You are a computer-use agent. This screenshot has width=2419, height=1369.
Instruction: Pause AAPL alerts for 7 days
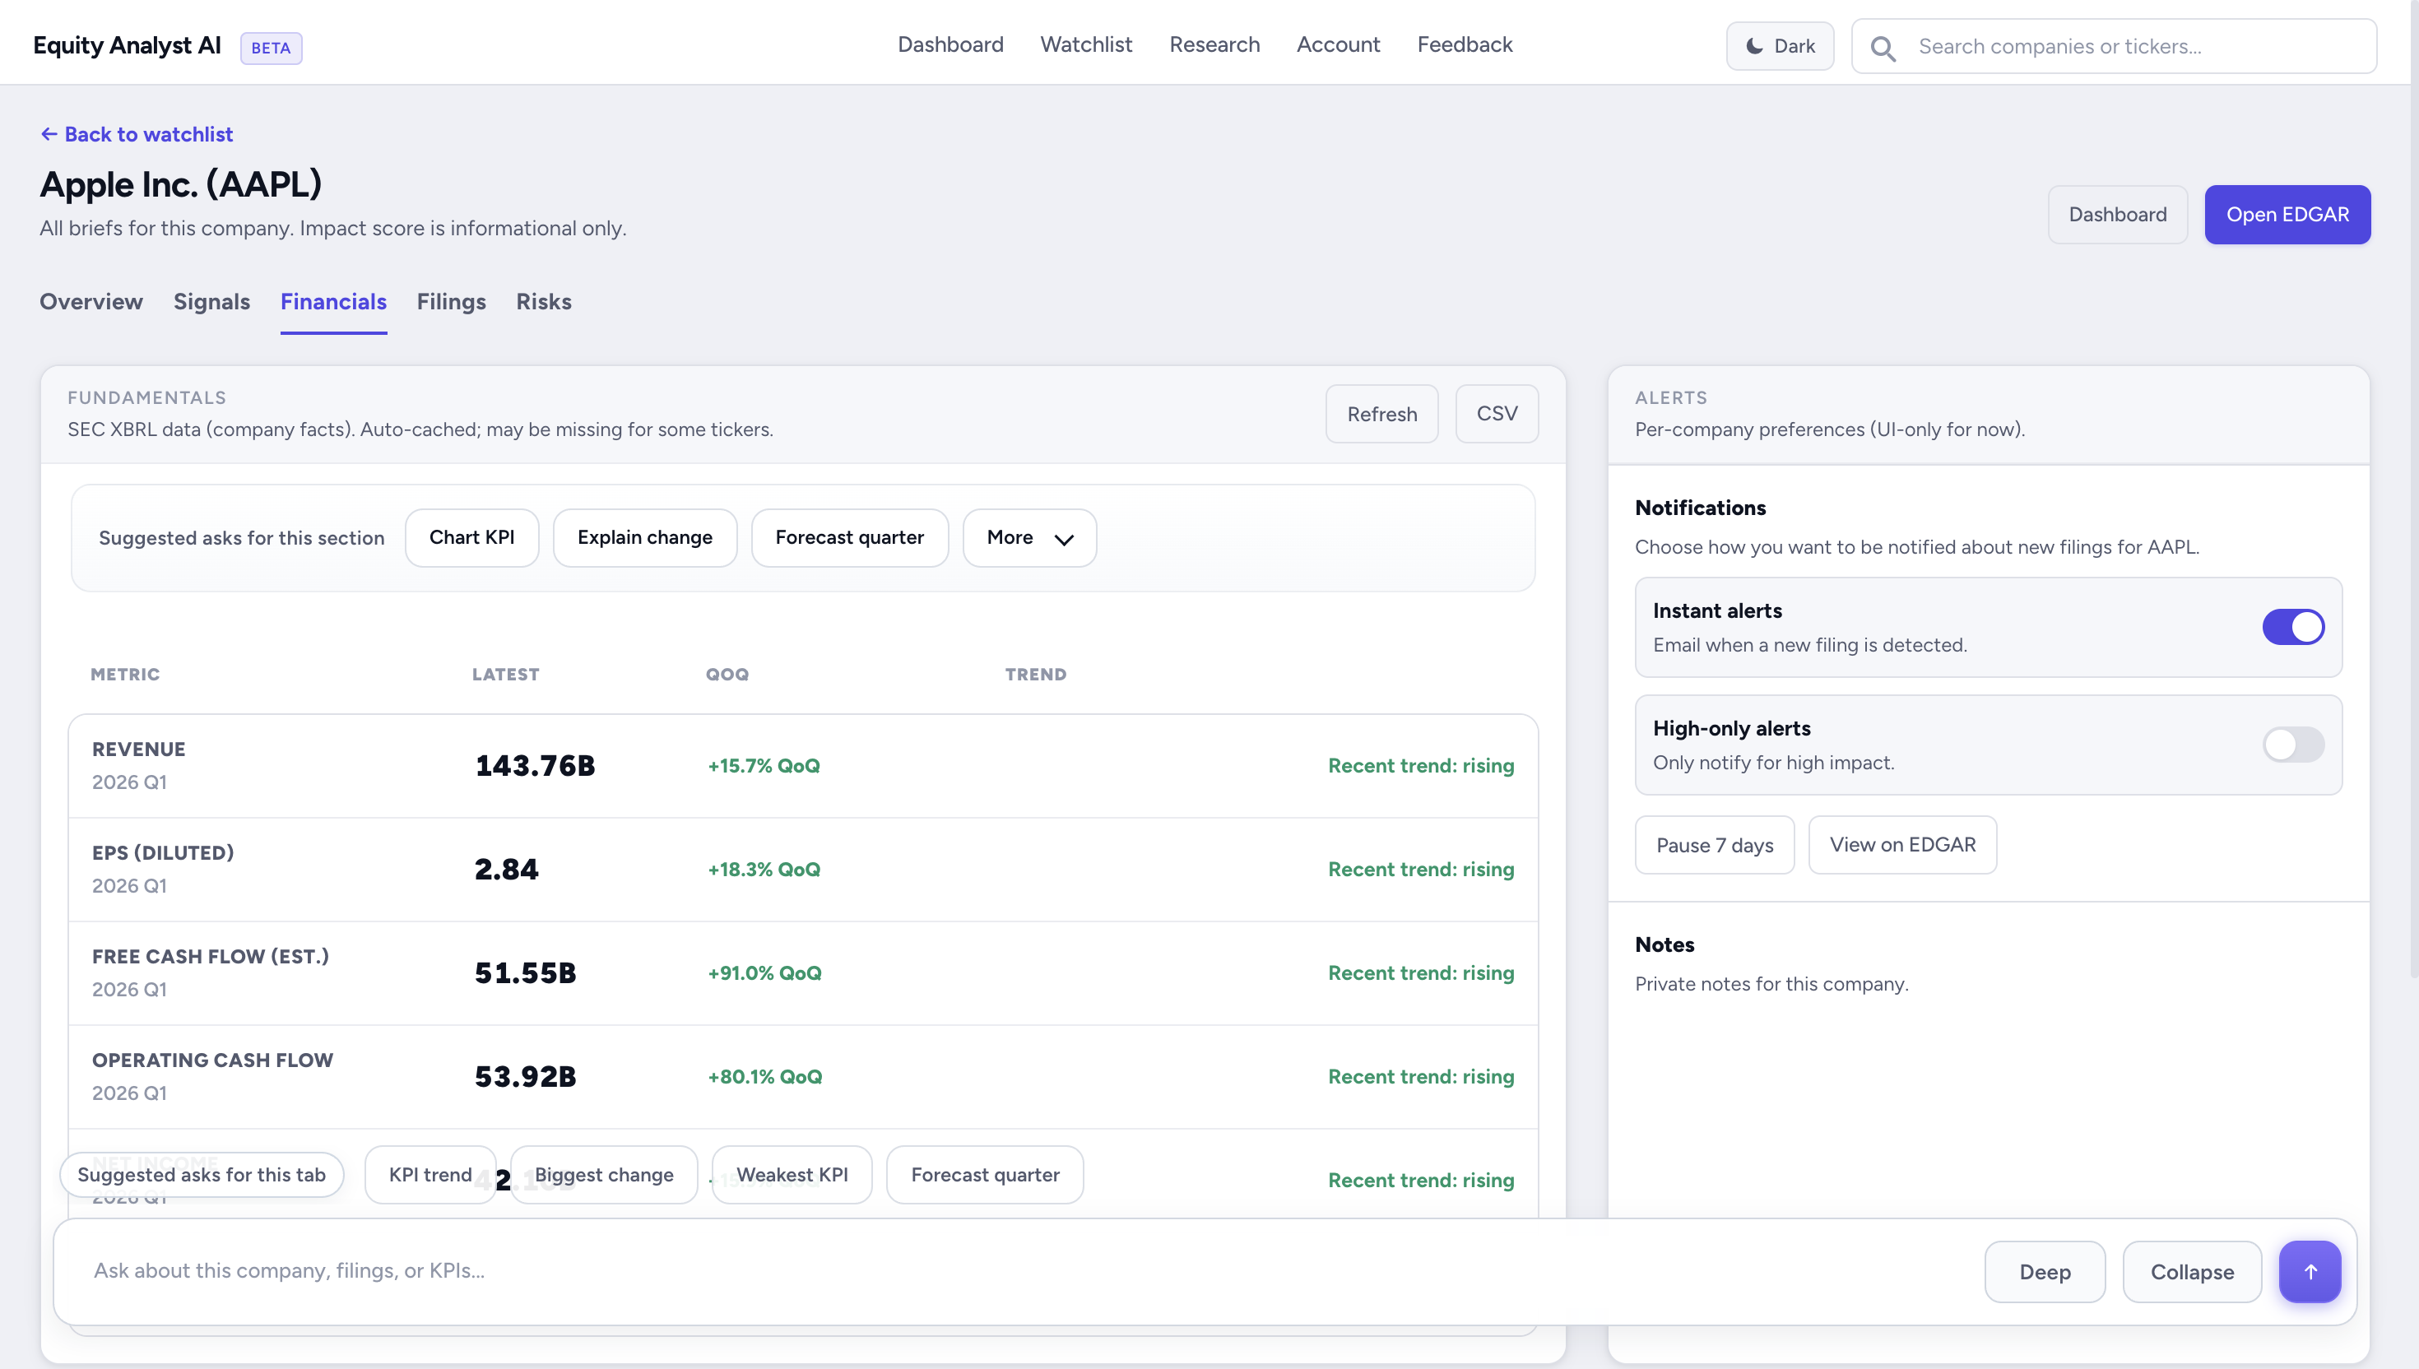point(1713,844)
